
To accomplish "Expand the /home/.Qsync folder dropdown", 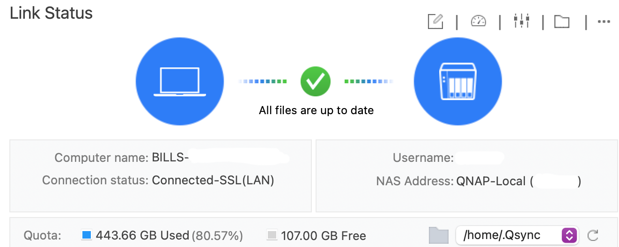I will (x=568, y=235).
